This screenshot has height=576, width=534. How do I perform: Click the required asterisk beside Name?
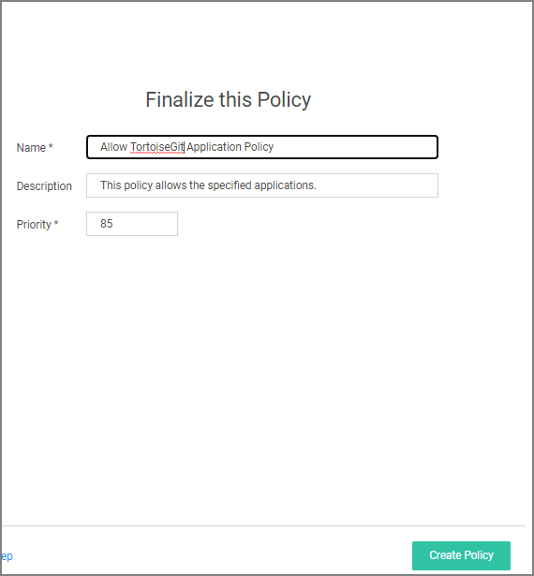(51, 146)
